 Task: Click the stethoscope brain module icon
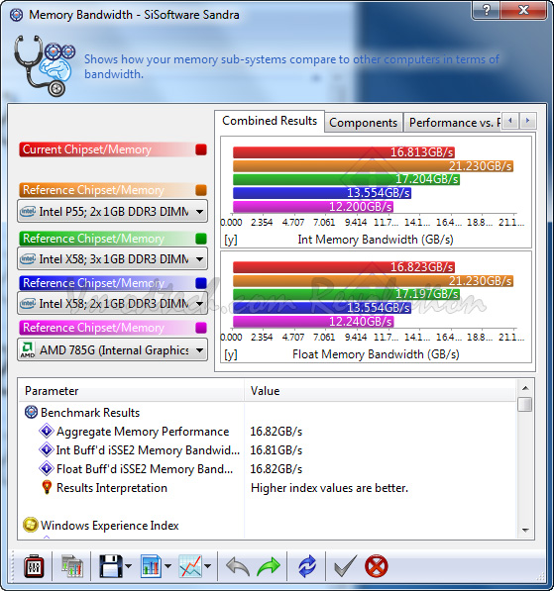[x=45, y=66]
